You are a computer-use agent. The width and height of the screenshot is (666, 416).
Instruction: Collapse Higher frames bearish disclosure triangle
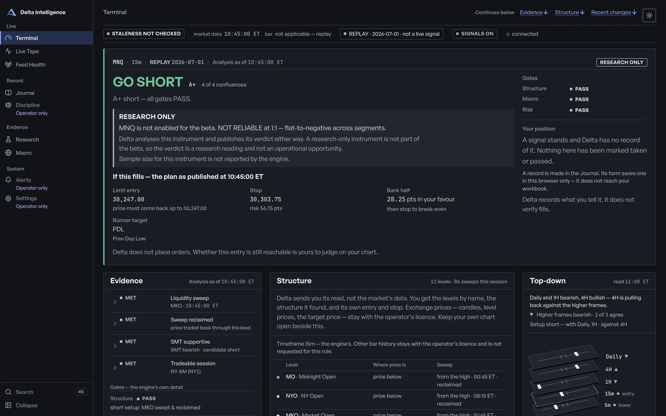point(531,314)
